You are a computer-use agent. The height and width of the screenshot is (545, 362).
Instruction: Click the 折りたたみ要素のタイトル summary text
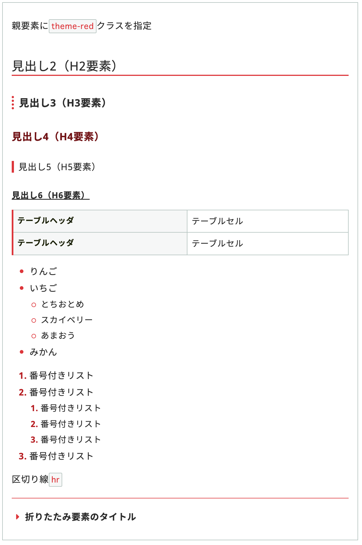click(x=80, y=517)
